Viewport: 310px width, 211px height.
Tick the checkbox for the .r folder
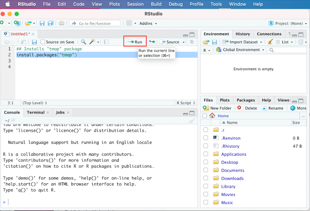coord(206,130)
